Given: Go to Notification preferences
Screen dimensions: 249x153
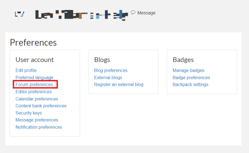Looking at the screenshot, I should pos(39,127).
